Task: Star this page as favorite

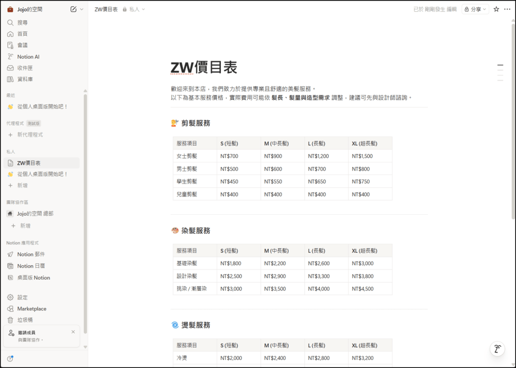Action: click(496, 9)
